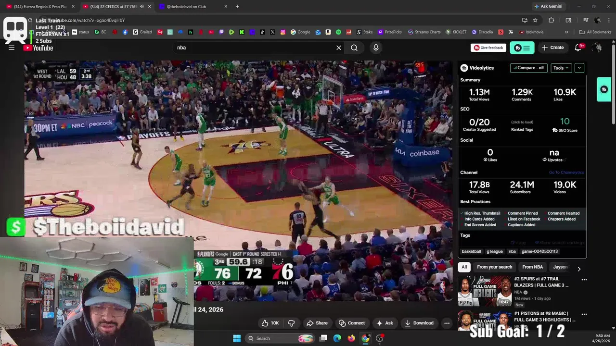Open the Grailed bookmark
Image resolution: width=616 pixels, height=346 pixels.
pyautogui.click(x=142, y=32)
